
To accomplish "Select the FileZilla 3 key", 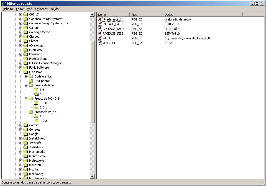I will (35, 54).
